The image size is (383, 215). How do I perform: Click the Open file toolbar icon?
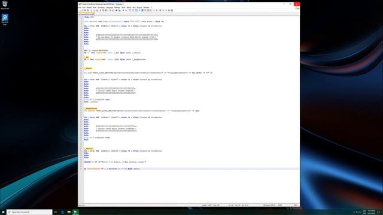point(83,11)
